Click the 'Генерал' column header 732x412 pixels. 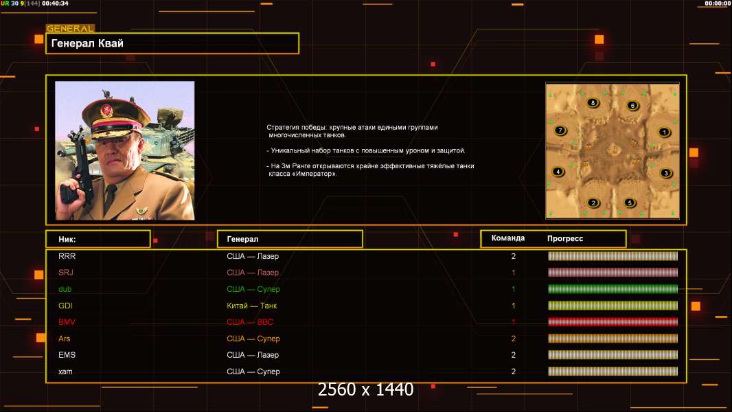(289, 239)
